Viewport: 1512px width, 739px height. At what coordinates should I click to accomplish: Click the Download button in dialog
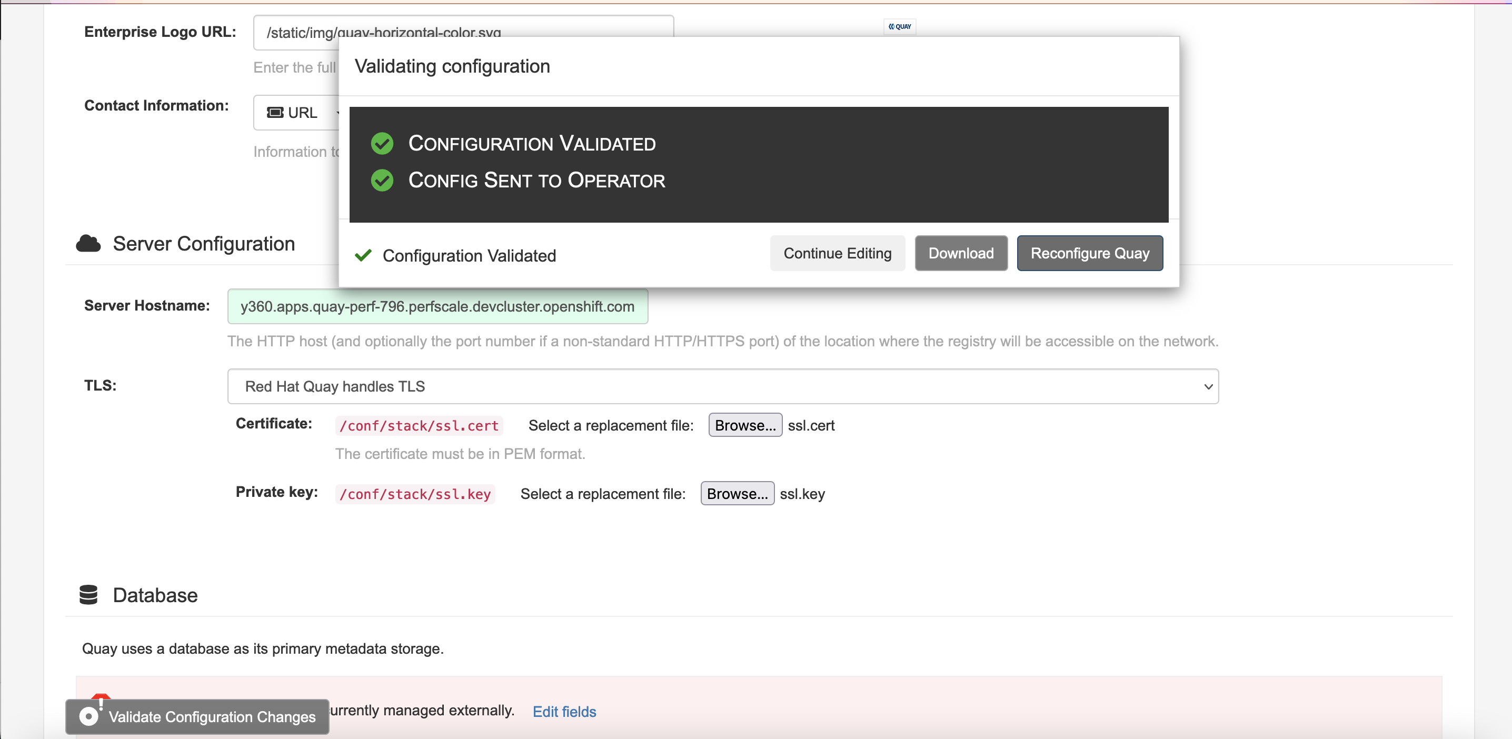[x=960, y=253]
